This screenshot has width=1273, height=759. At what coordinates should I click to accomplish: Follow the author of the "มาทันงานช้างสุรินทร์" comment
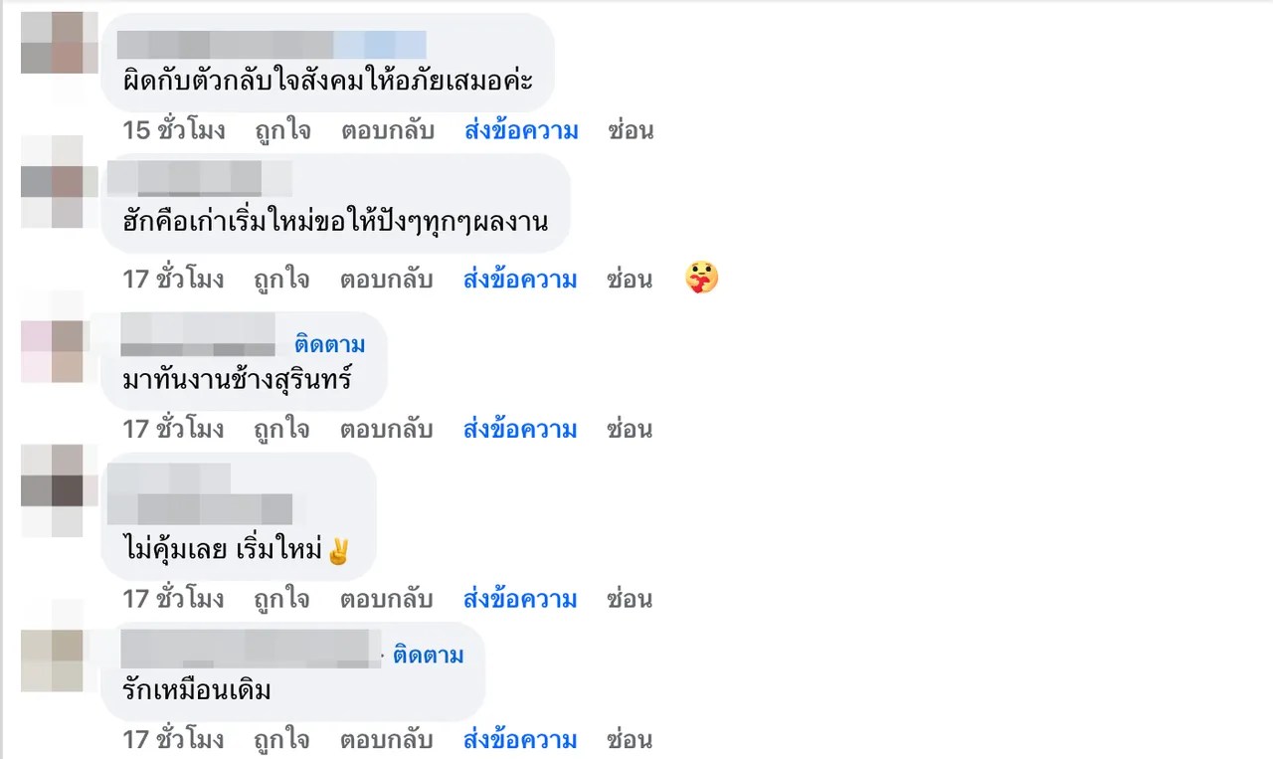coord(330,345)
